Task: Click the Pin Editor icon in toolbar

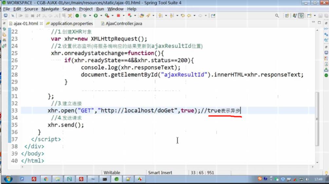Action: coord(213,16)
